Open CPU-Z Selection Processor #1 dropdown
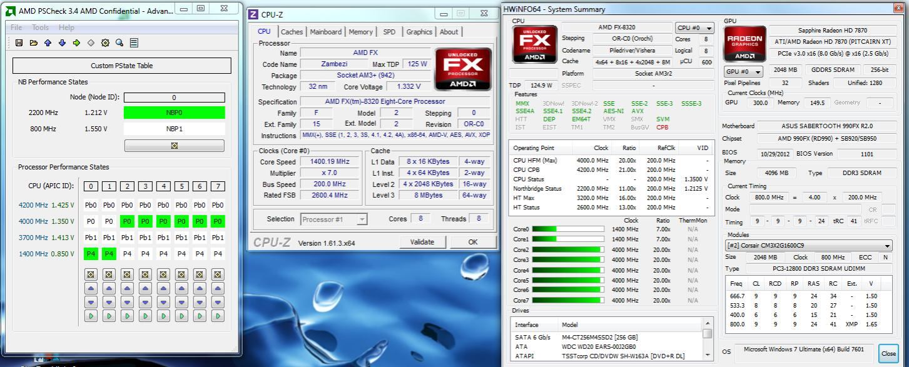The image size is (909, 367). tap(334, 219)
